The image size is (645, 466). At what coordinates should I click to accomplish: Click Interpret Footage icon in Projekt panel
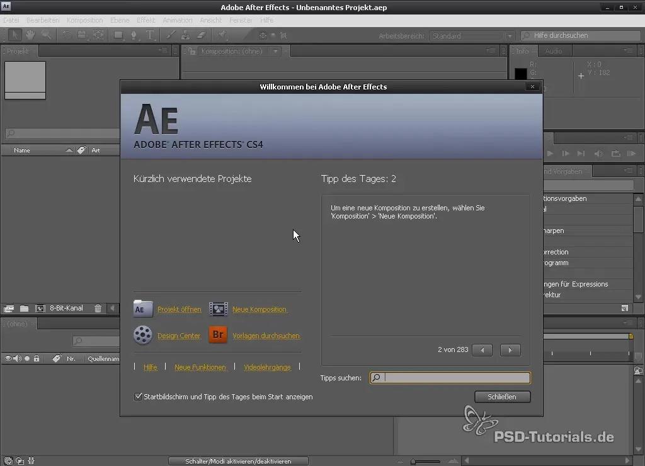point(9,308)
